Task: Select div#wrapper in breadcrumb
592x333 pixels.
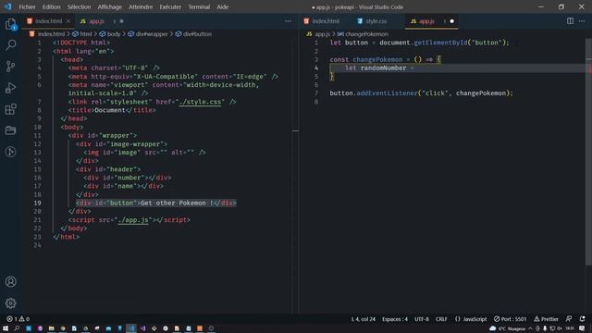Action: (x=148, y=34)
